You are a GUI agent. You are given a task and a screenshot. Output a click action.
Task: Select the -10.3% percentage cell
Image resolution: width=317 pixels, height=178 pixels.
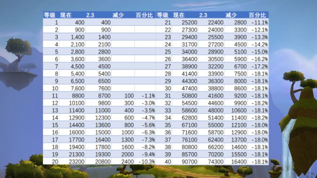point(147,162)
